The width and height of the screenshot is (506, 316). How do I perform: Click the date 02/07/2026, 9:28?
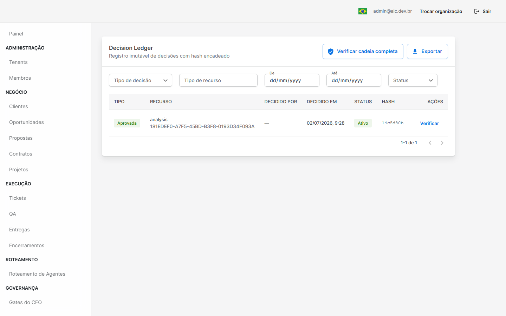click(325, 123)
